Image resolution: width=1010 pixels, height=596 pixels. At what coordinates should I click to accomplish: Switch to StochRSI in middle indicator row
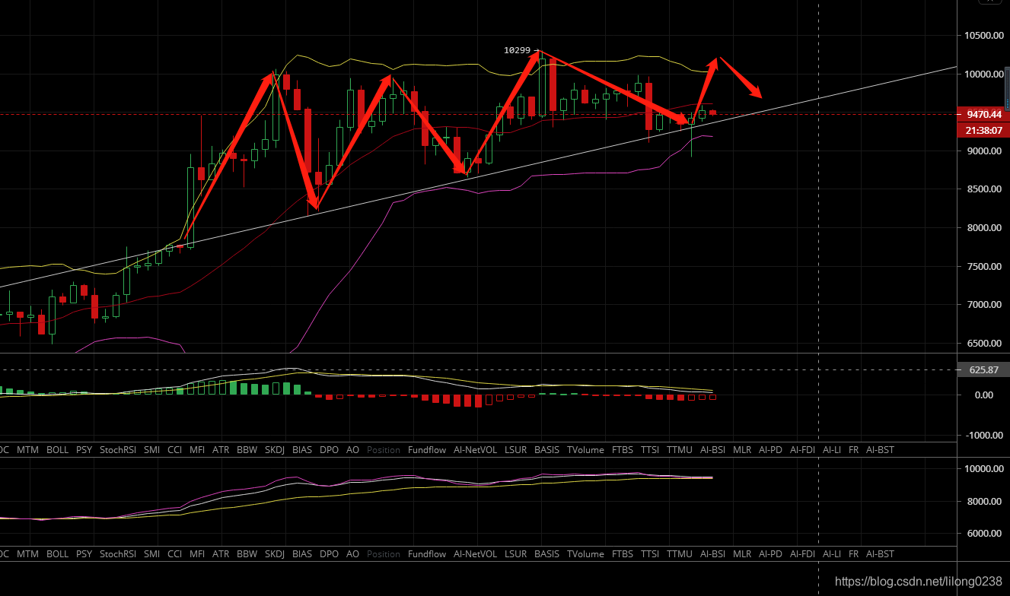point(118,450)
